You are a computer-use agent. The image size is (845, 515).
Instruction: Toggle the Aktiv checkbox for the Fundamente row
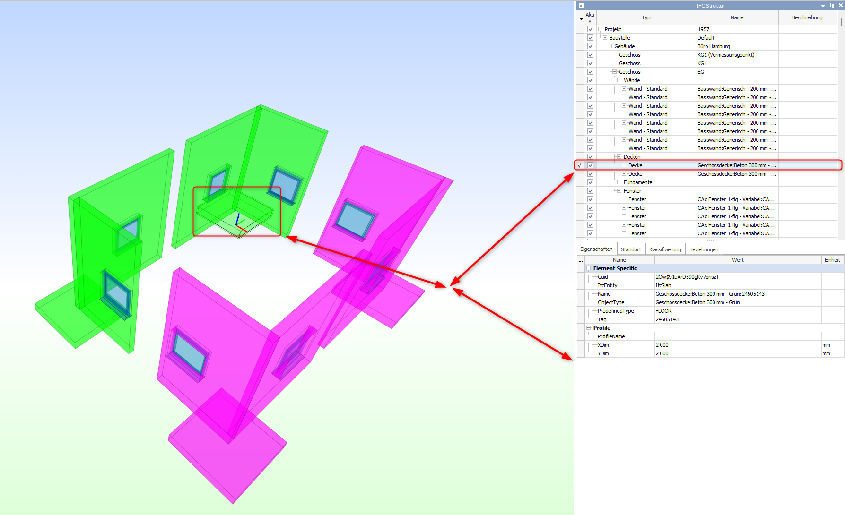point(590,182)
